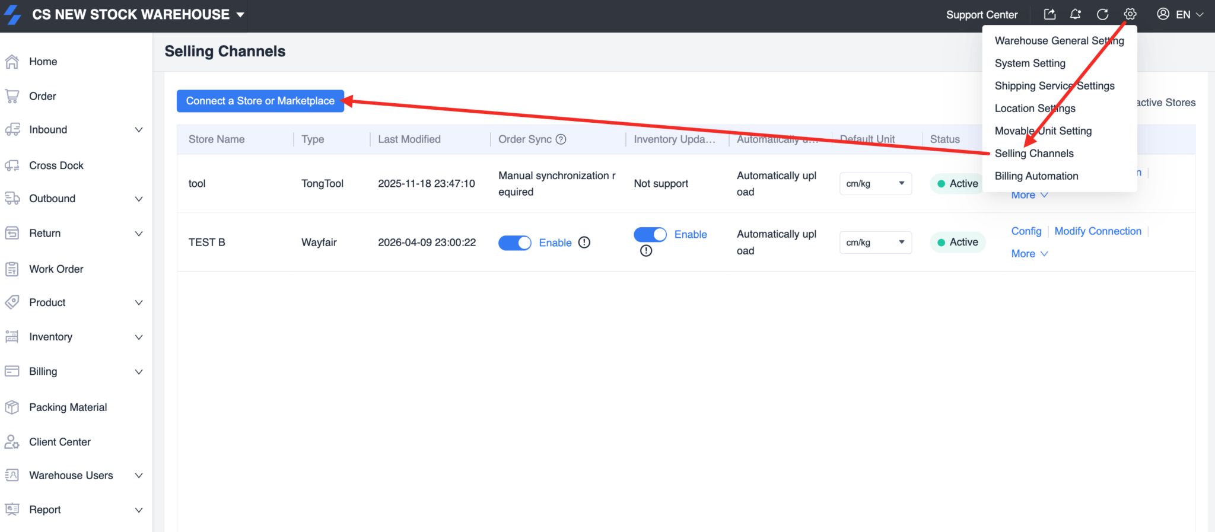The height and width of the screenshot is (532, 1215).
Task: Click the Order Sync help icon
Action: click(561, 139)
